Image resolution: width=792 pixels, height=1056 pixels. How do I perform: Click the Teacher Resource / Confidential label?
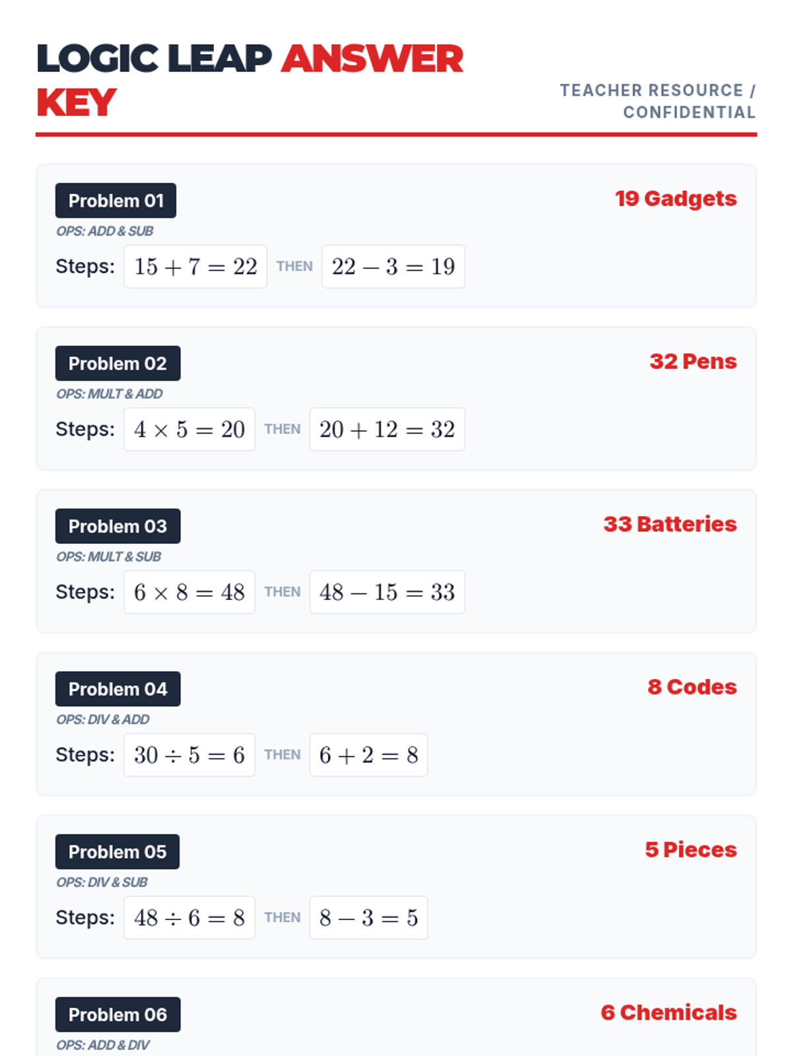tap(657, 101)
